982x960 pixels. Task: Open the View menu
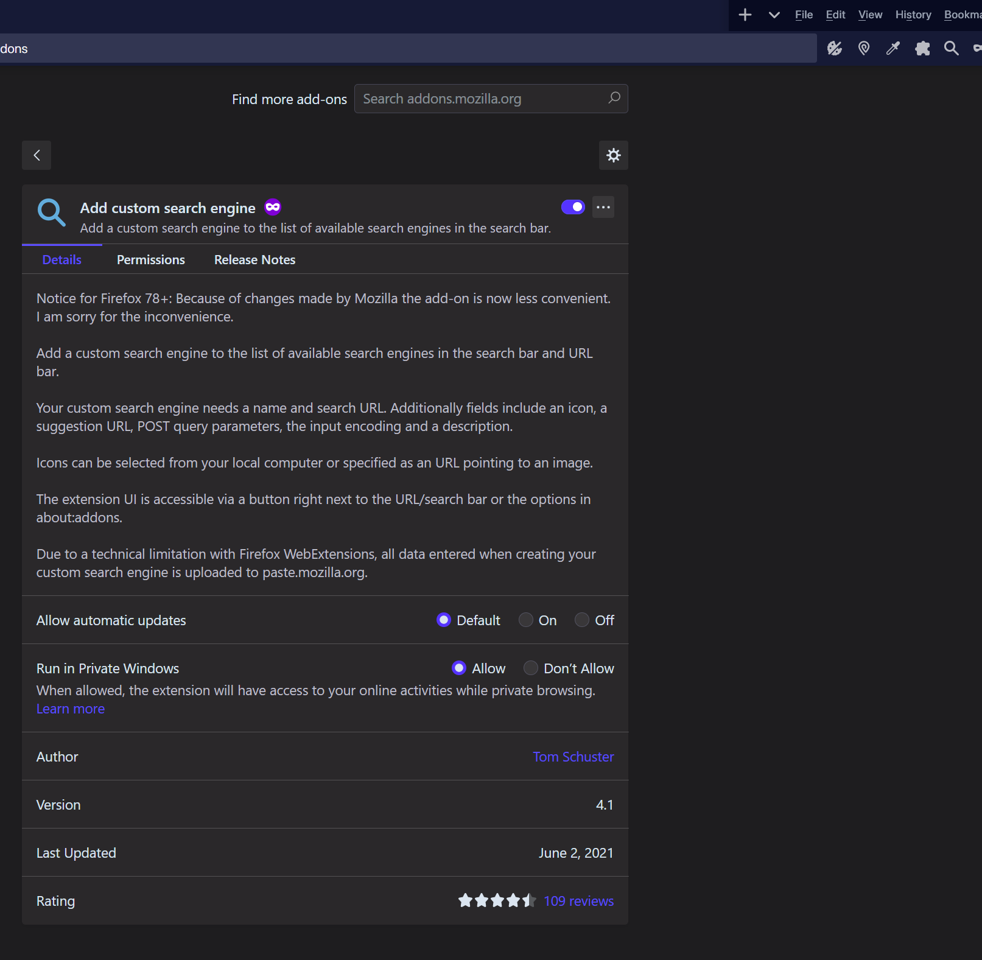(870, 15)
